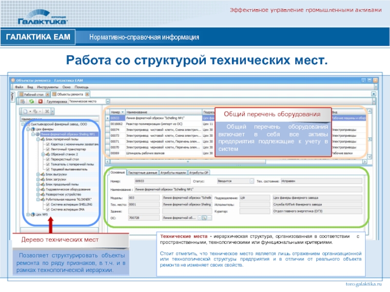Toggle checkbox Перекрестный стол
This screenshot has width=390, height=292.
(48, 159)
